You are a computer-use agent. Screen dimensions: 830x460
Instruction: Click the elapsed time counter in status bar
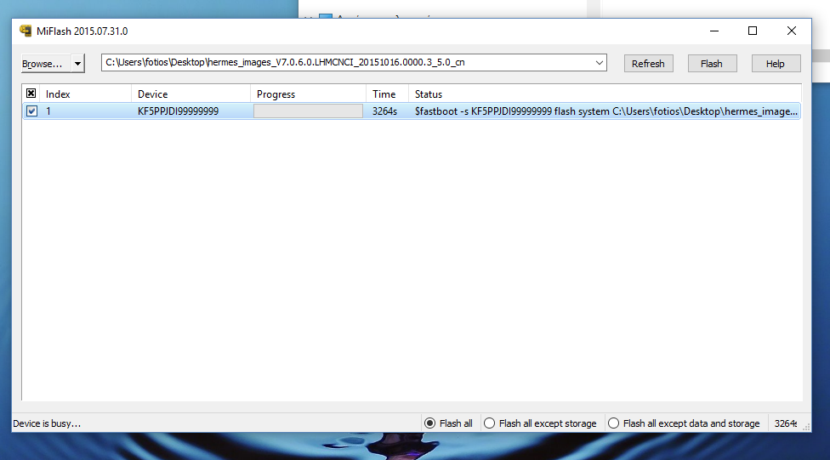point(786,423)
